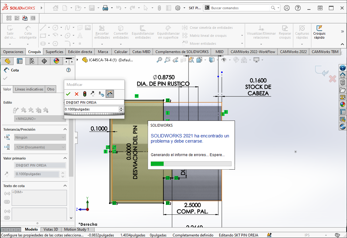Image resolution: width=347 pixels, height=238 pixels.
Task: Open the Motion Study 1 bottom tab
Action: pyautogui.click(x=76, y=229)
